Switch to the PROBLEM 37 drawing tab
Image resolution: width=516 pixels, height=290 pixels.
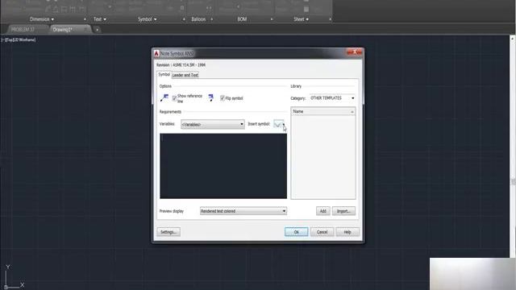point(23,30)
